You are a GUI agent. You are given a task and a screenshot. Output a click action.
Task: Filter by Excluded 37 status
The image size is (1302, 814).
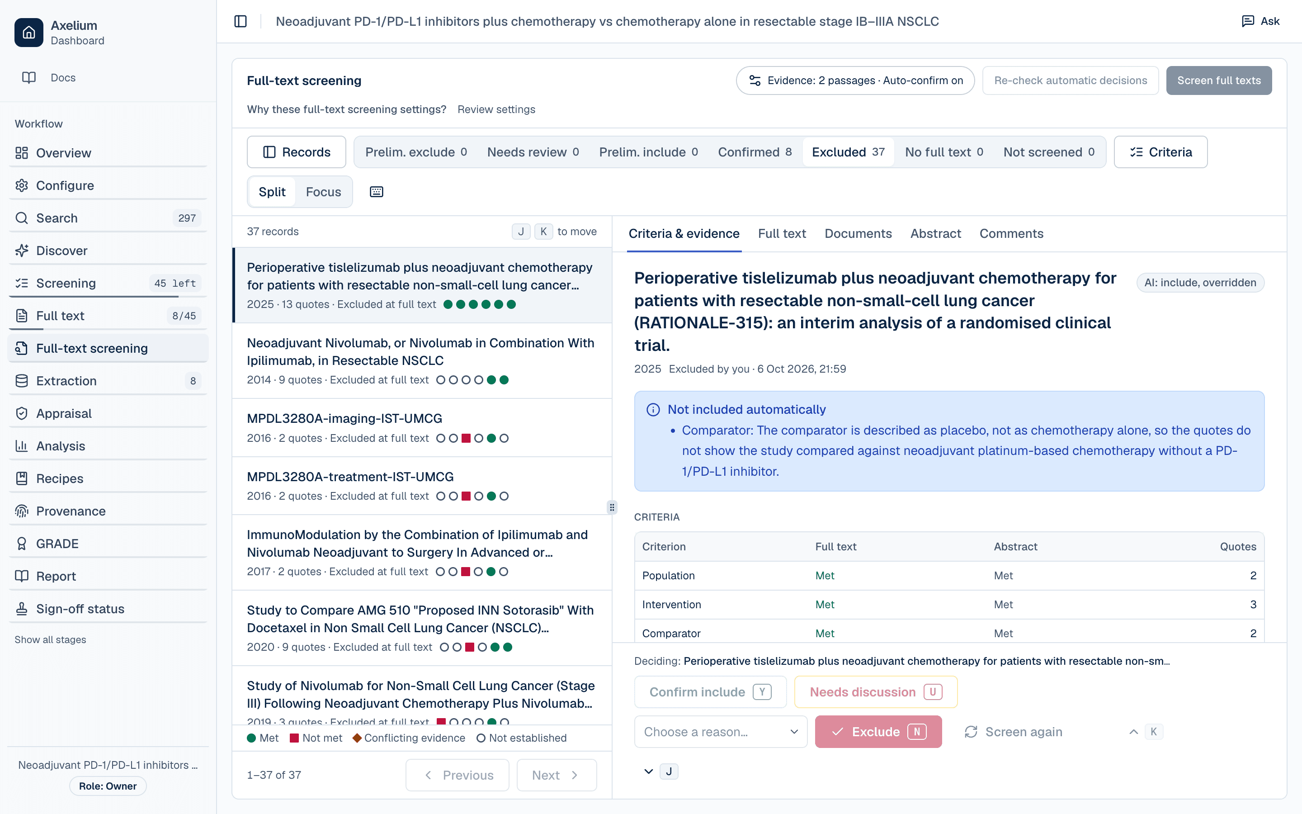848,152
